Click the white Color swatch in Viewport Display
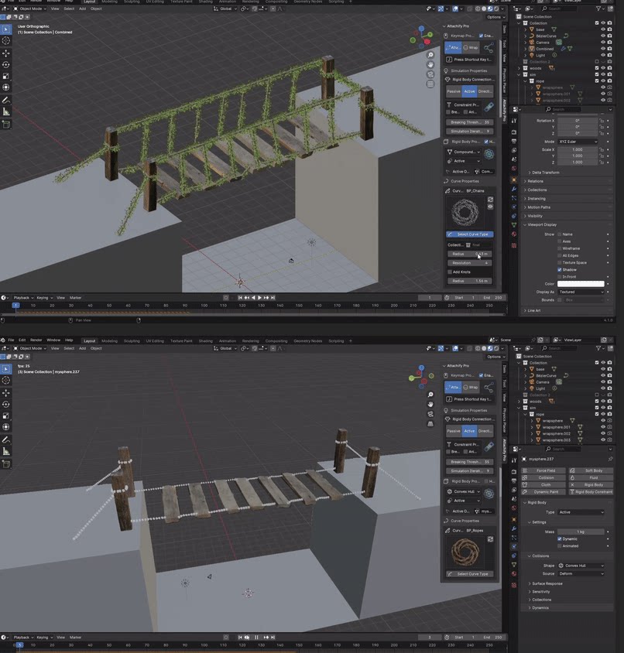 coord(581,284)
